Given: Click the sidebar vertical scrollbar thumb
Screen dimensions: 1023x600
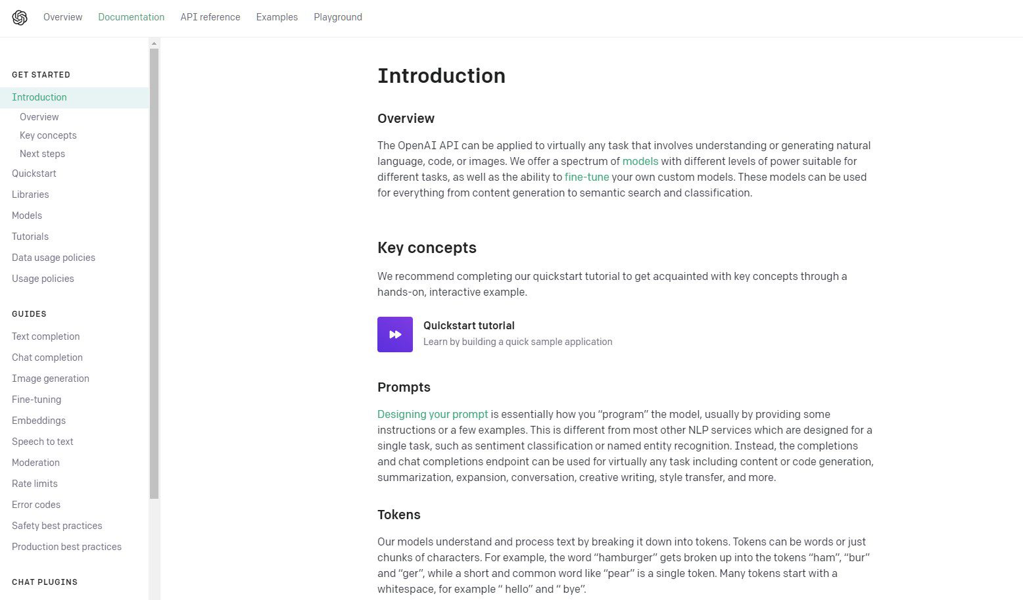Looking at the screenshot, I should (x=155, y=273).
